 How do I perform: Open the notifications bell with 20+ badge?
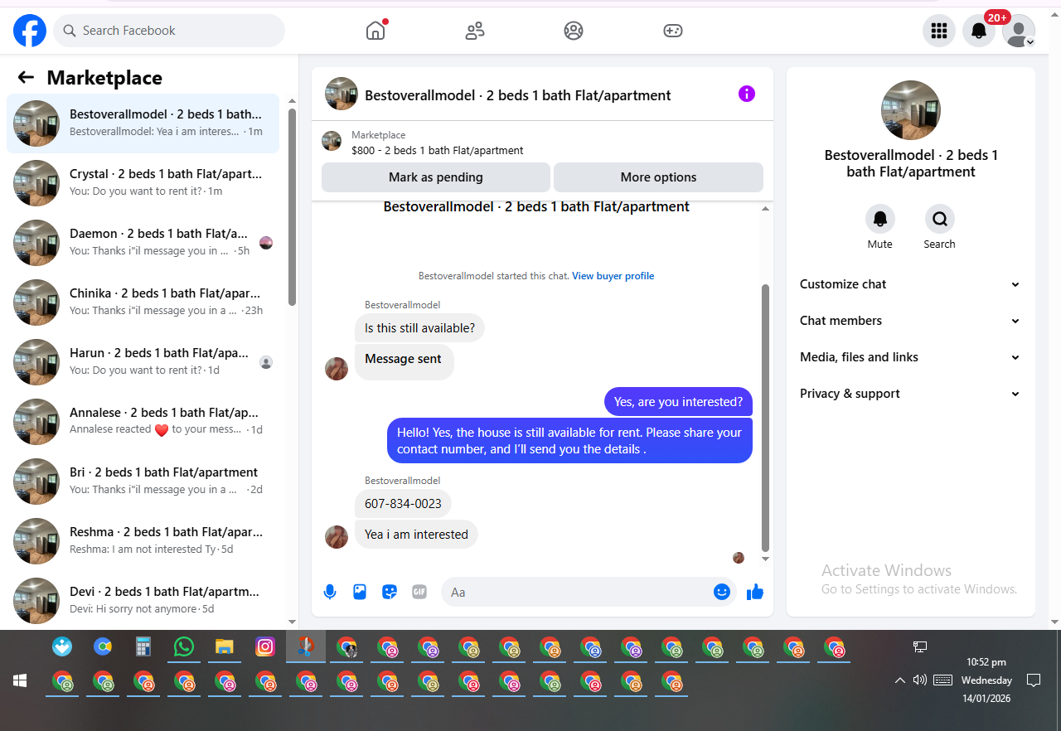click(979, 31)
